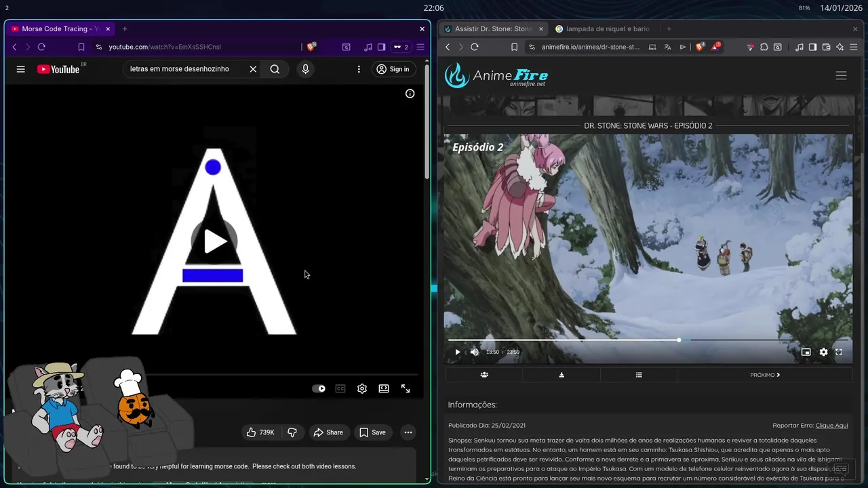Switch to lampada de niquel e bario tab

[604, 29]
